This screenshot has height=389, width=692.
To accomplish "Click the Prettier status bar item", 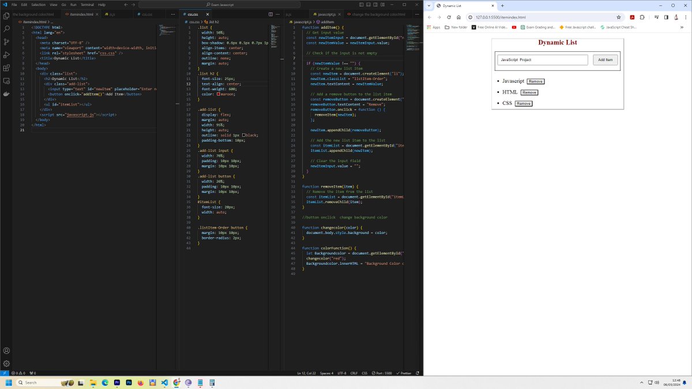I will tap(404, 373).
